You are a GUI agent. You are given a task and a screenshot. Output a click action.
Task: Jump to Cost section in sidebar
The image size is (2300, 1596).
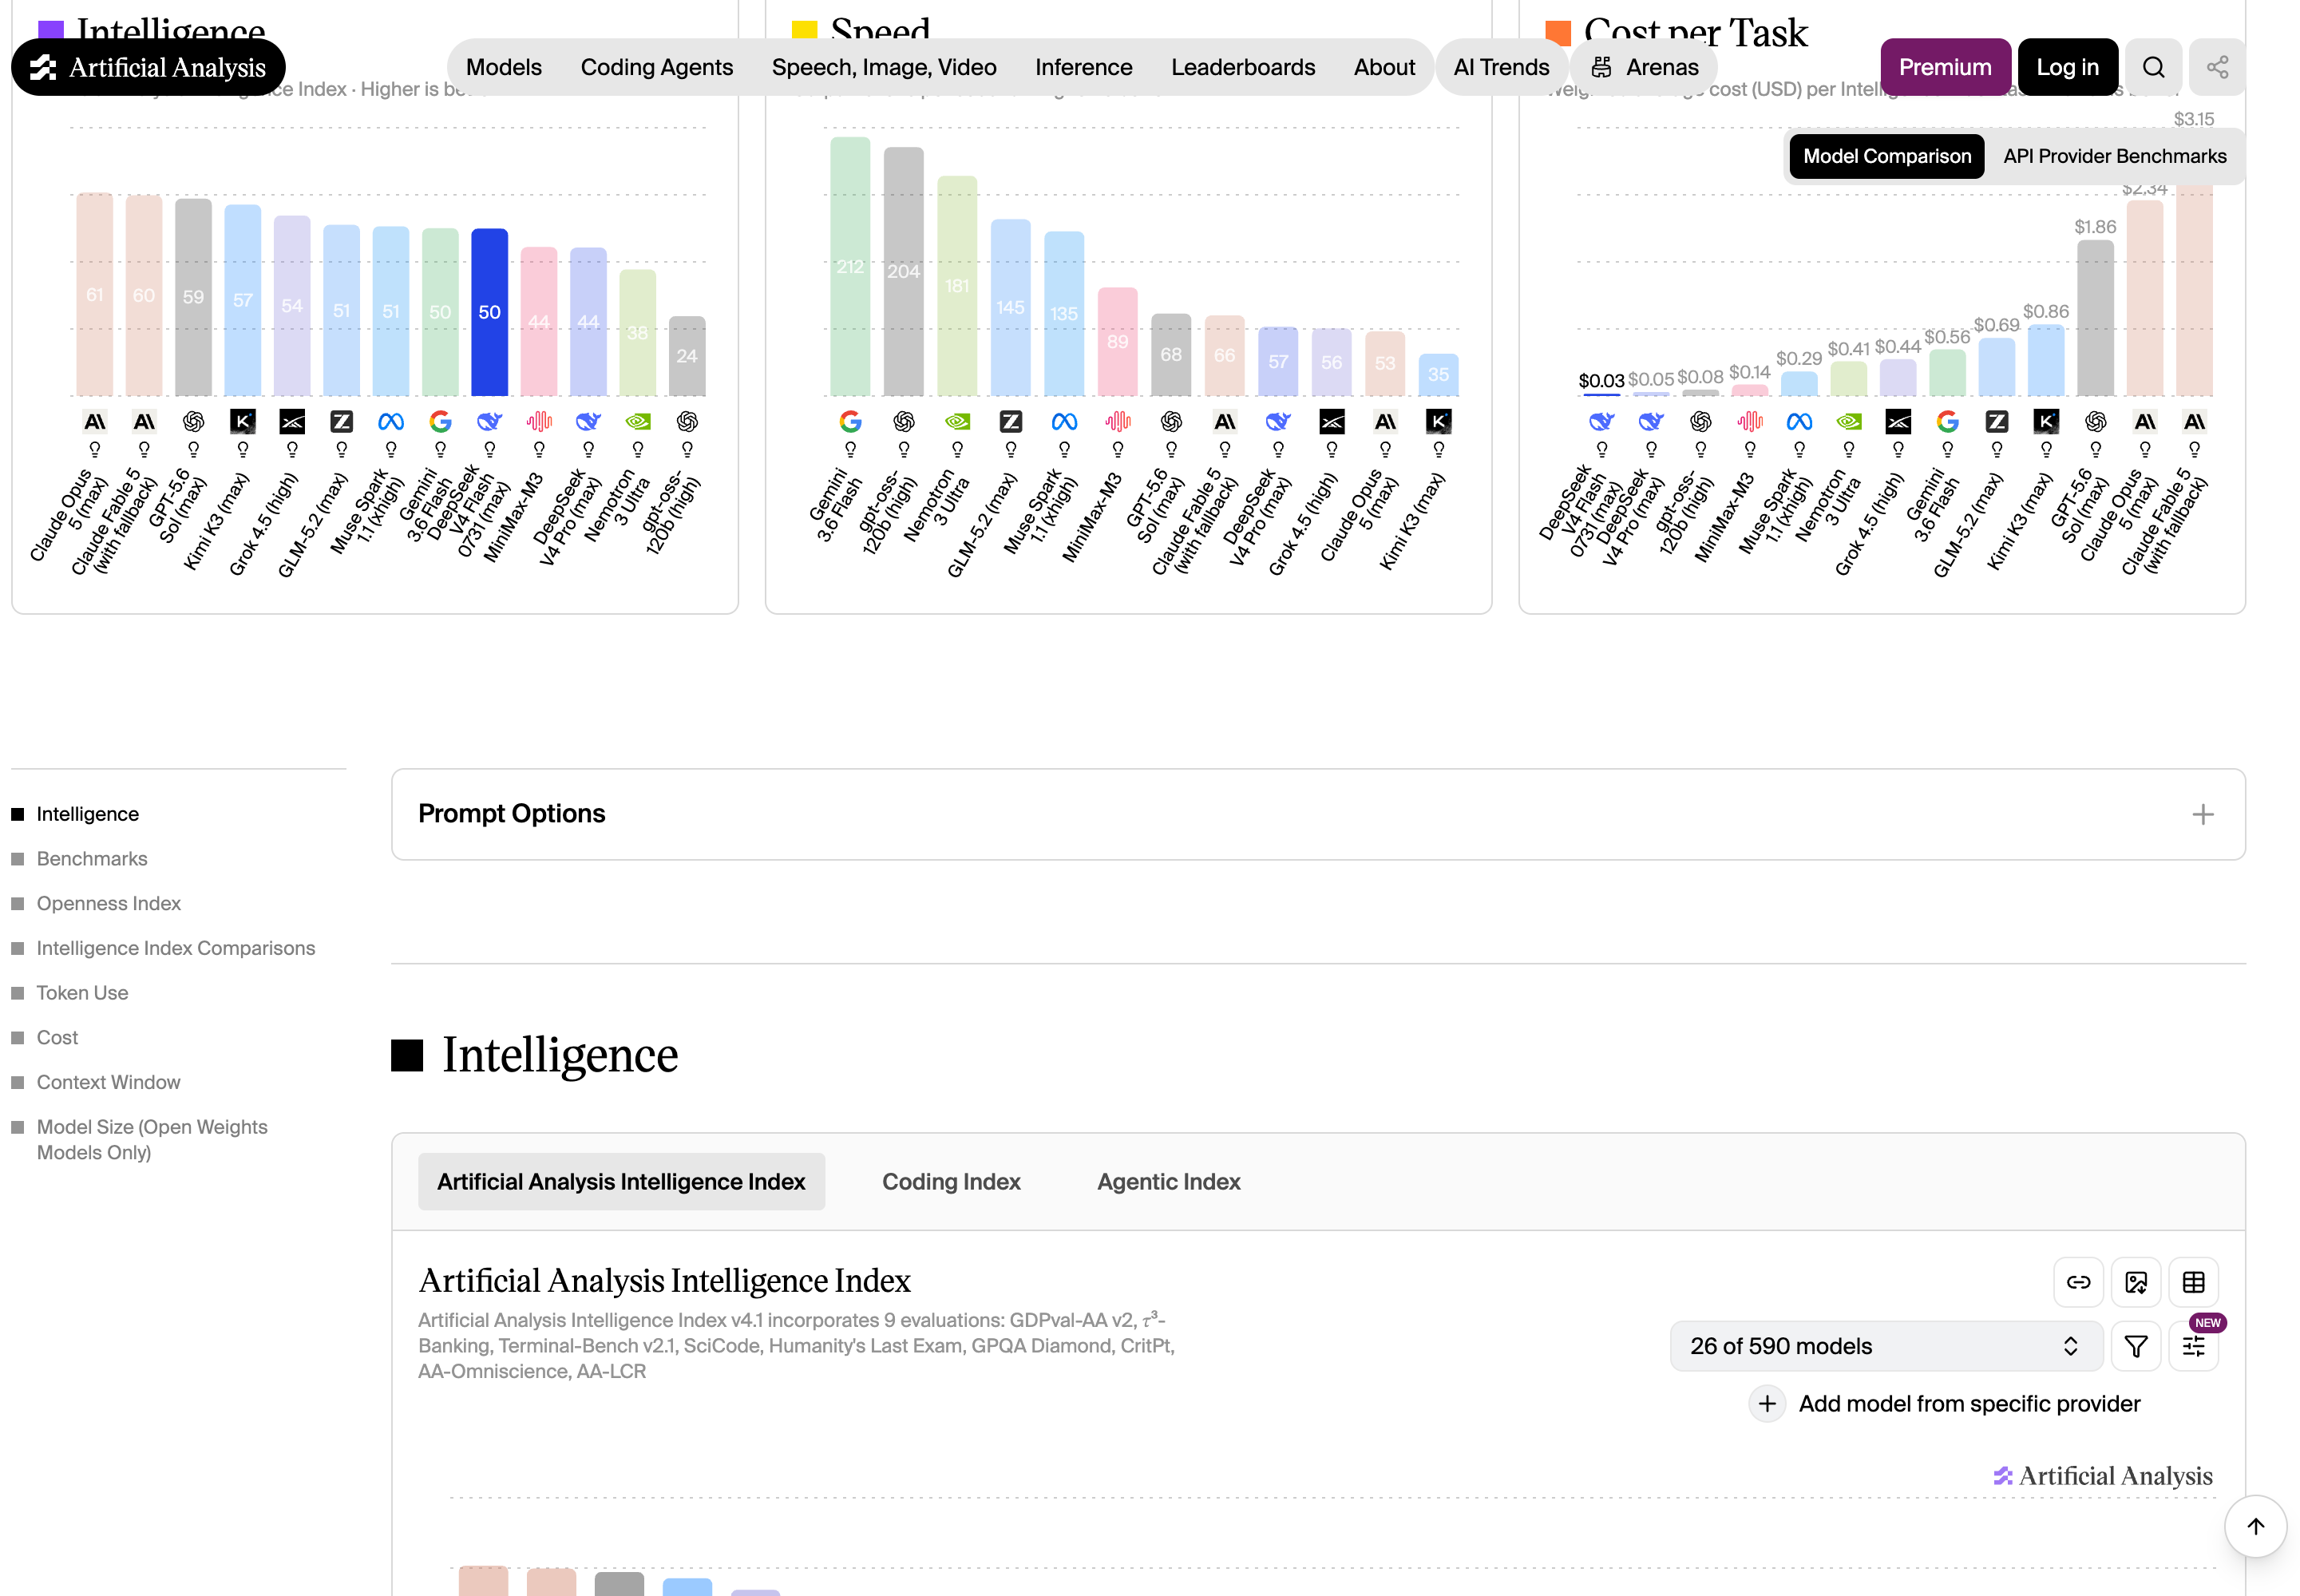pyautogui.click(x=57, y=1038)
